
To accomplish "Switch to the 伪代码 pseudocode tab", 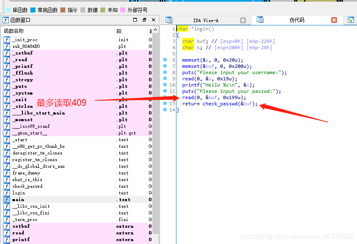I will click(297, 20).
